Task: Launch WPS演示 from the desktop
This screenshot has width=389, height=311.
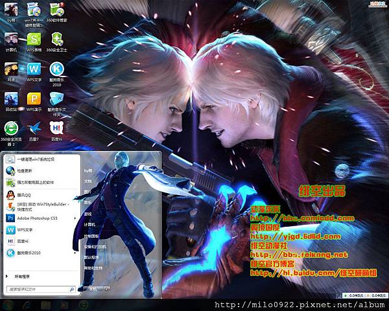Action: (34, 102)
